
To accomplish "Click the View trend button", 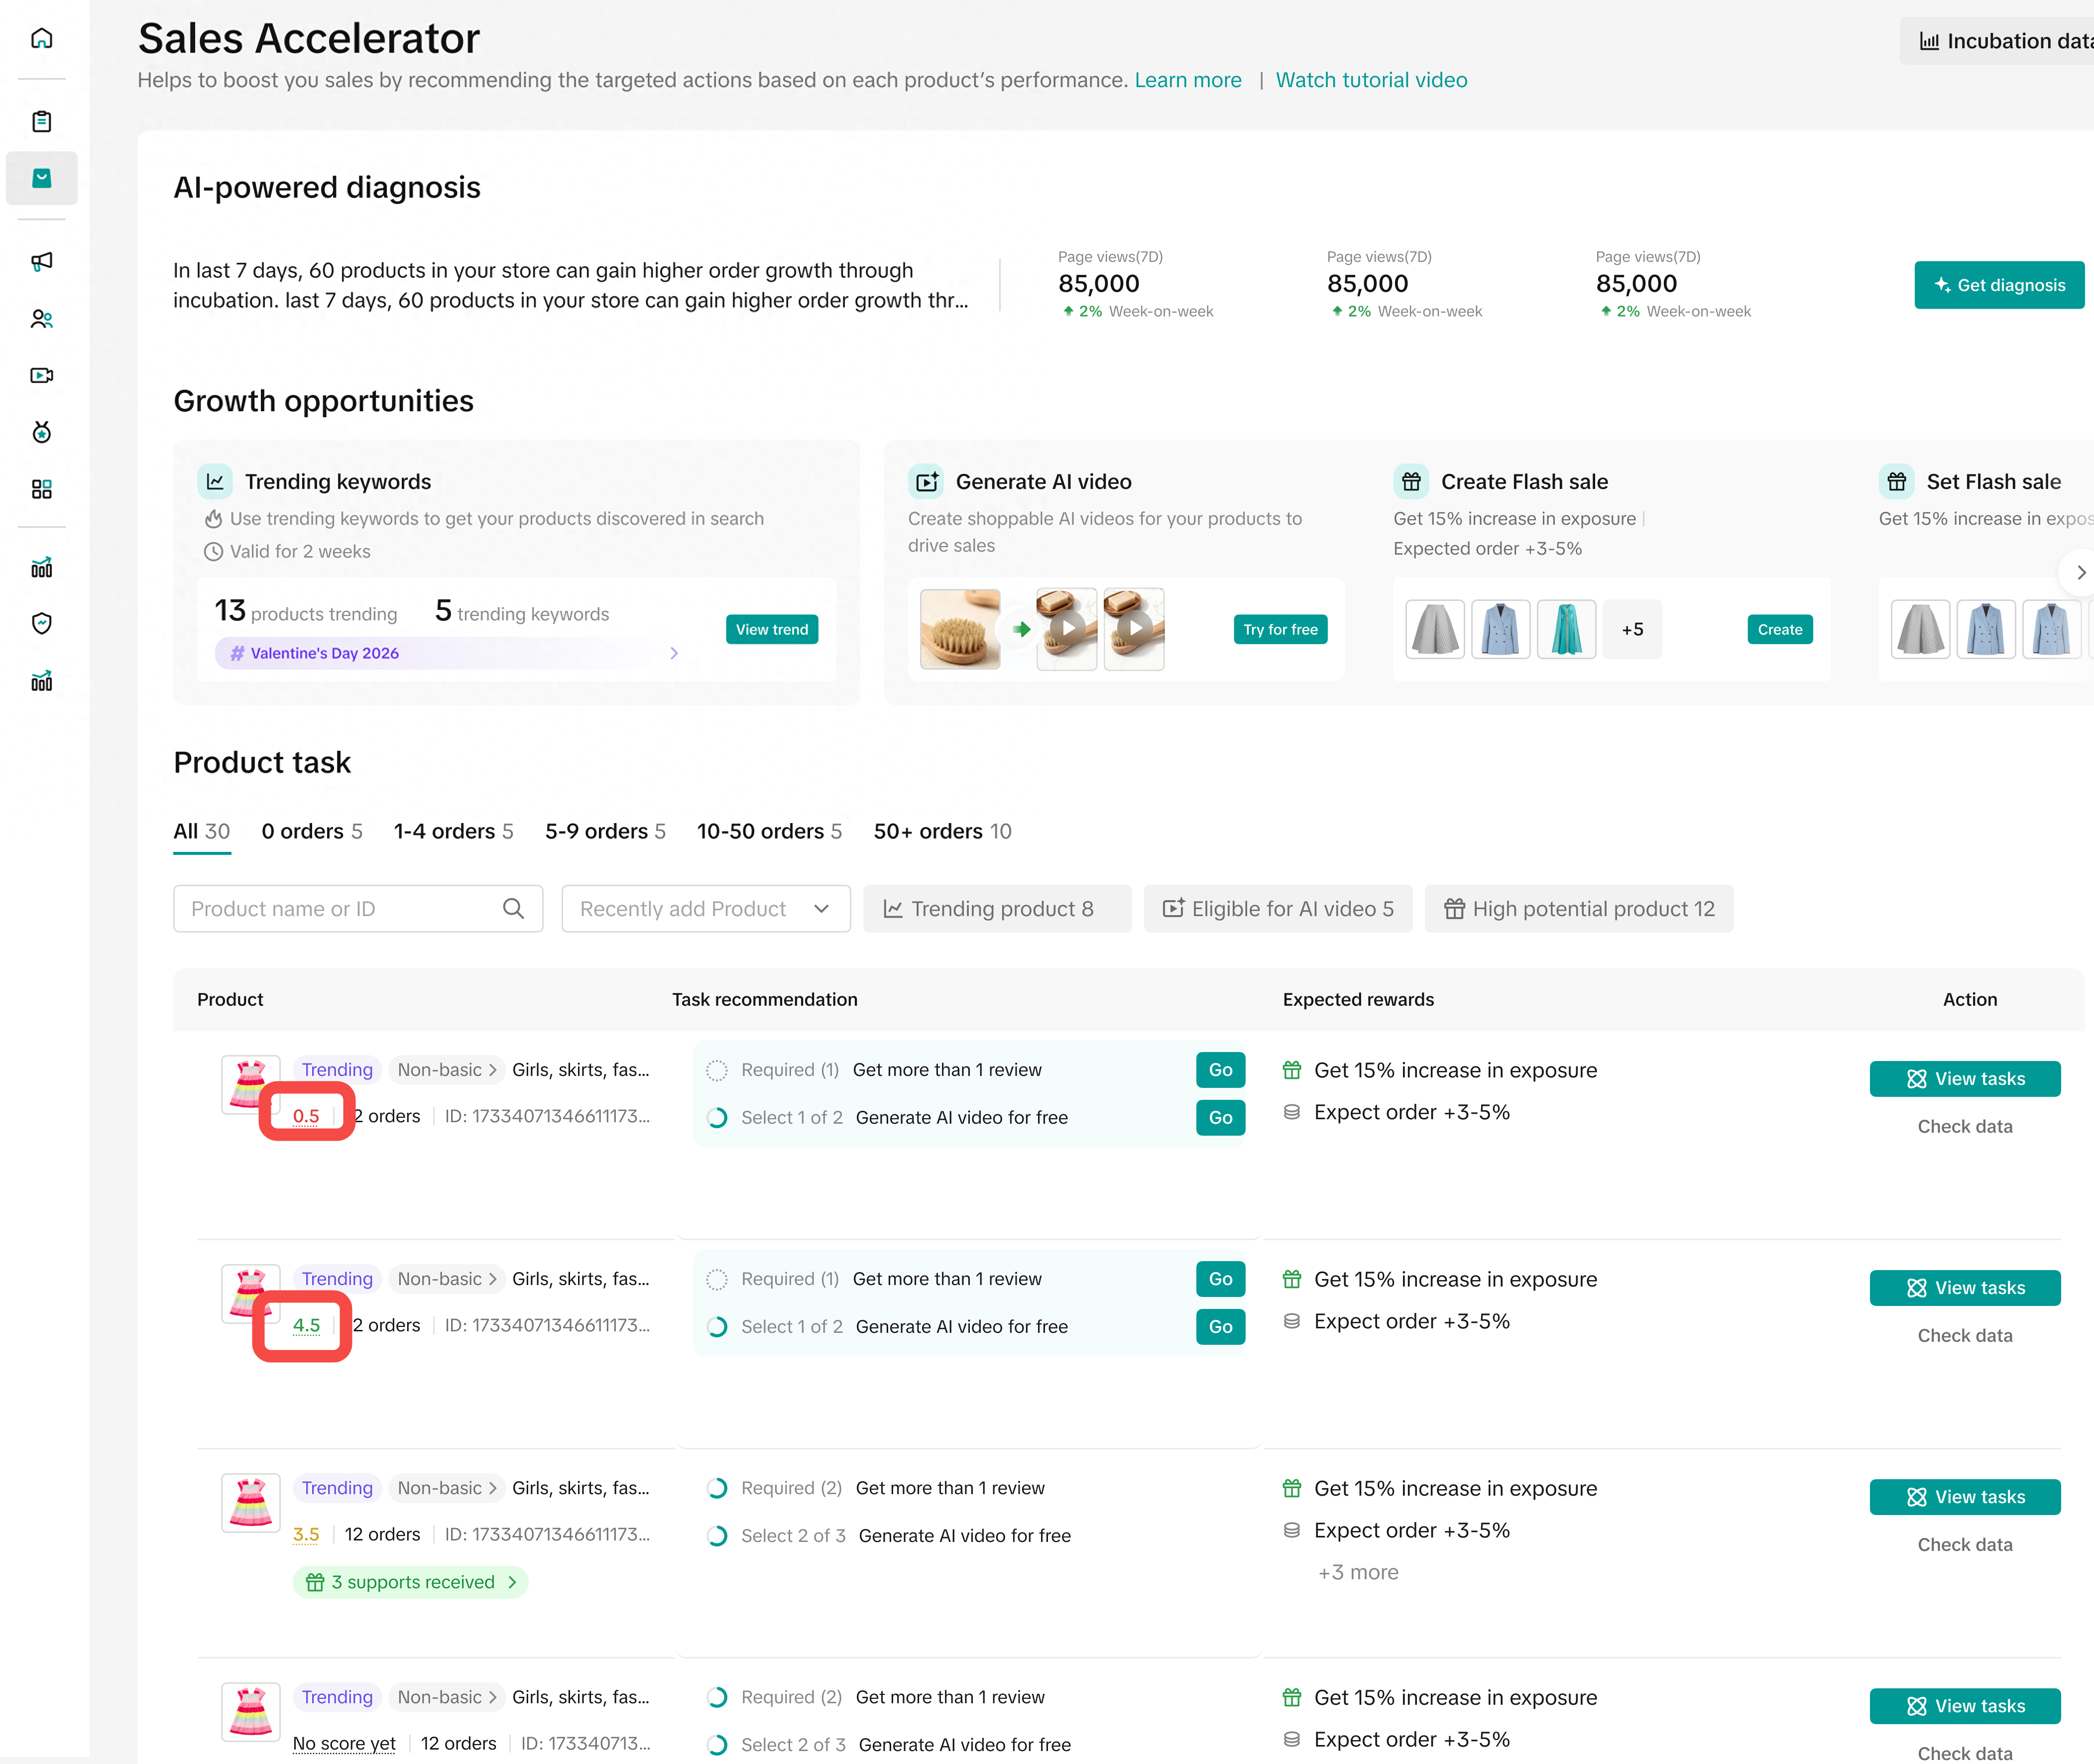I will (772, 629).
